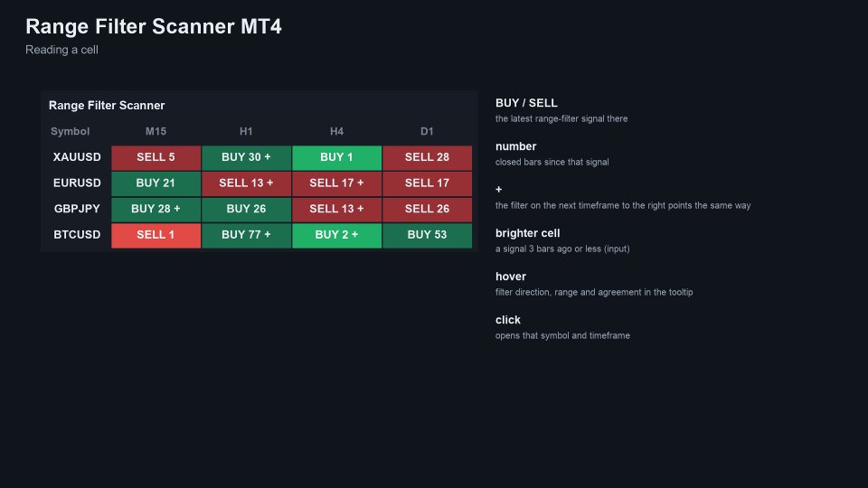
Task: Click bright BTCUSD M15 SELL 1 cell
Action: [x=156, y=236]
